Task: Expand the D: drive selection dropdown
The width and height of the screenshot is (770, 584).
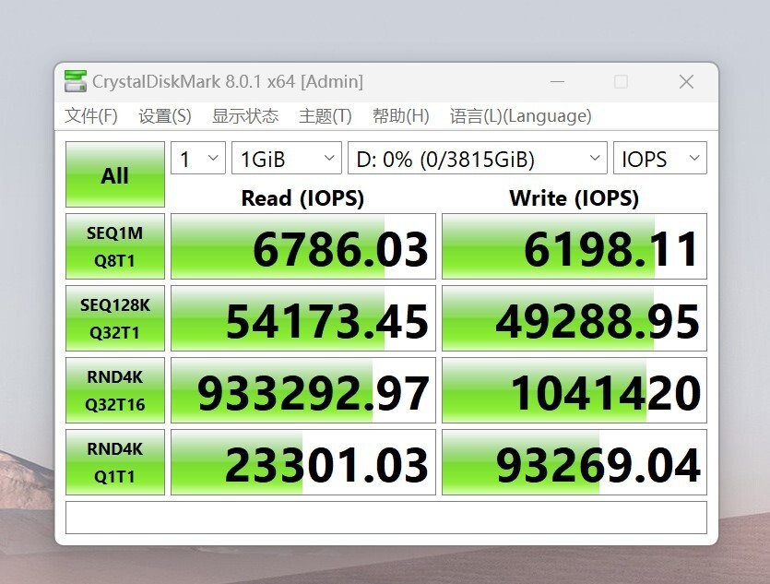Action: pos(478,158)
